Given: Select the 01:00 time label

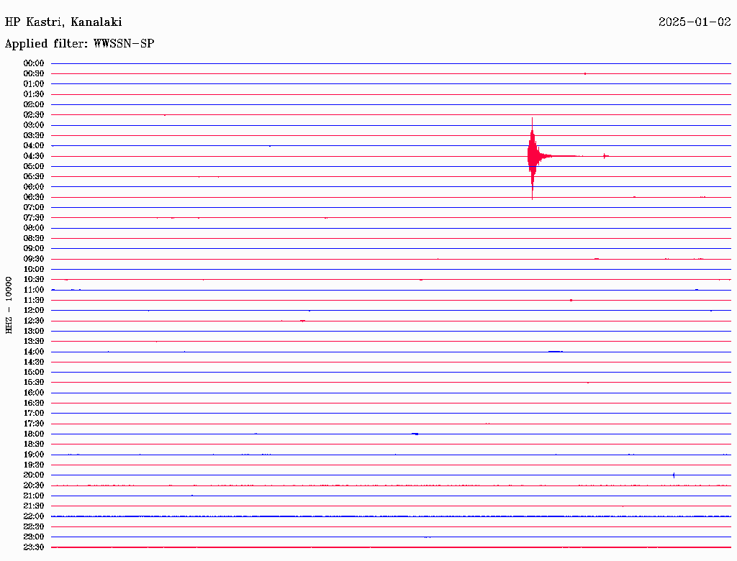Looking at the screenshot, I should [x=34, y=84].
